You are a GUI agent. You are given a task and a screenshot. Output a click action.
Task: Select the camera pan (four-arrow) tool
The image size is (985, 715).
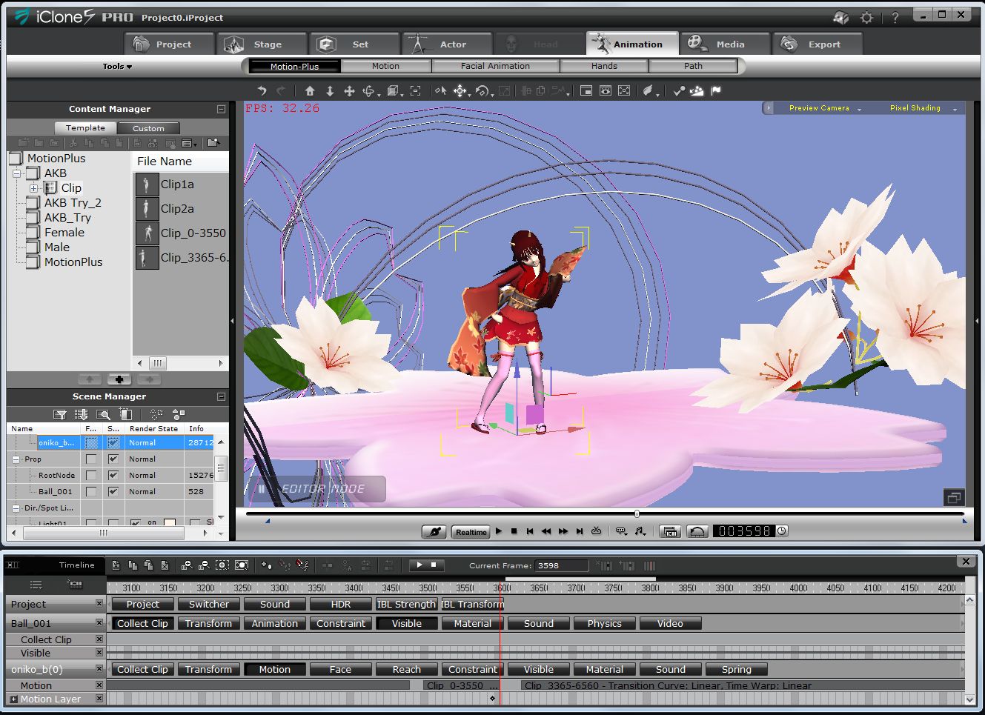pyautogui.click(x=349, y=90)
